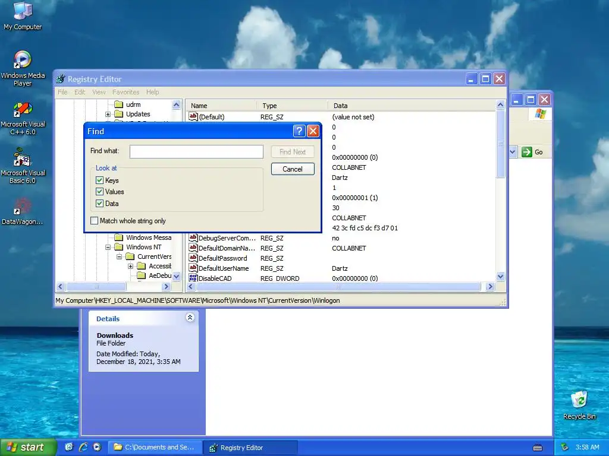The image size is (609, 456).
Task: Click the values pane scroll right arrow
Action: point(490,287)
